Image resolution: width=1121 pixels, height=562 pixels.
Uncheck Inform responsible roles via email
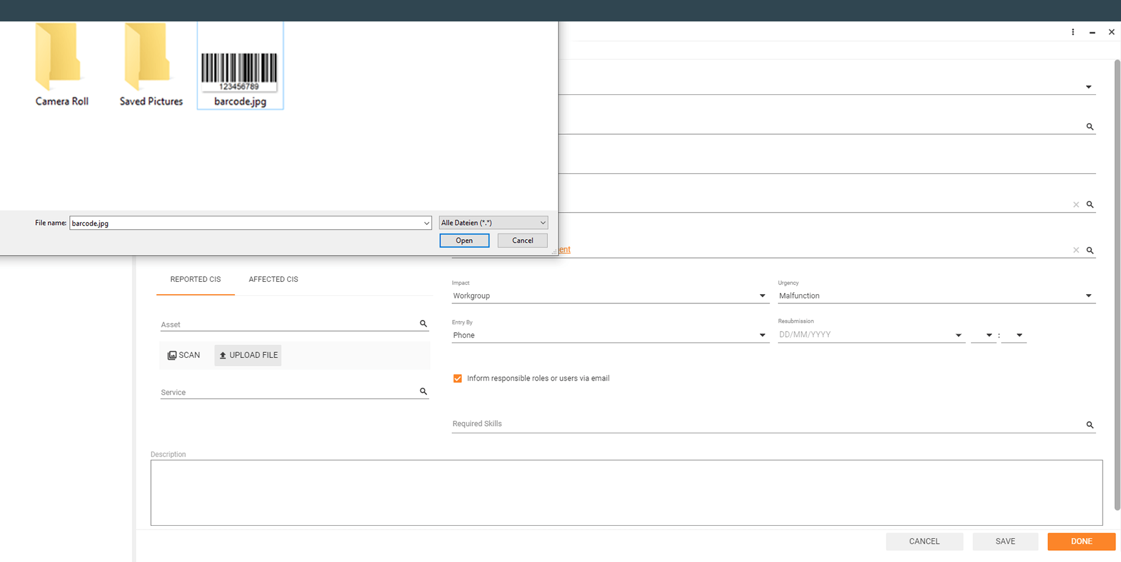tap(457, 378)
